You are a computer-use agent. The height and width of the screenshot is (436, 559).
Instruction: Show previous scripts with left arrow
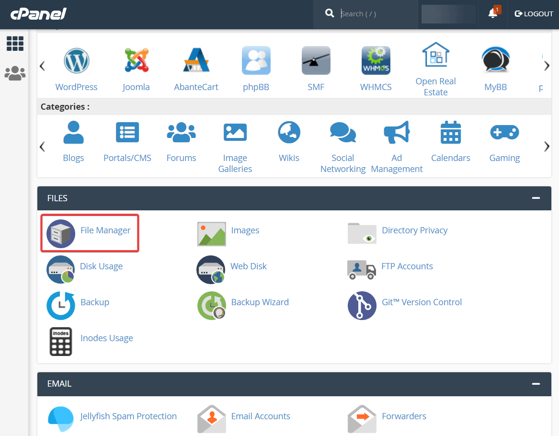click(43, 66)
